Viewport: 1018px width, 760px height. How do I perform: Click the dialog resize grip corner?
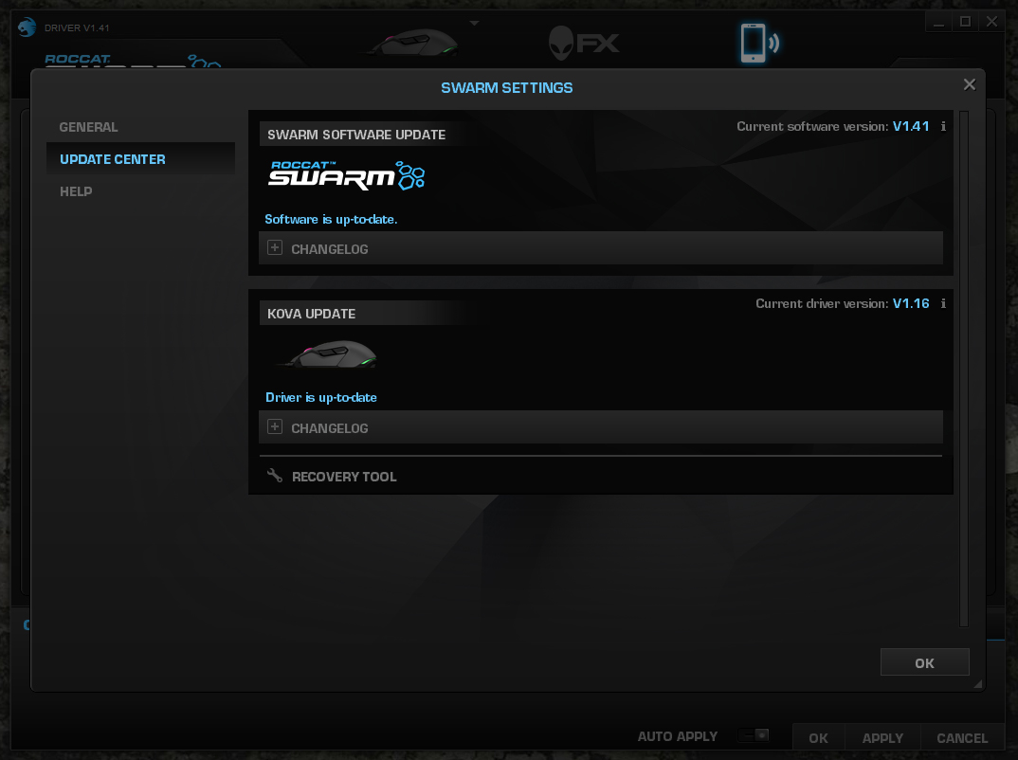pyautogui.click(x=978, y=684)
